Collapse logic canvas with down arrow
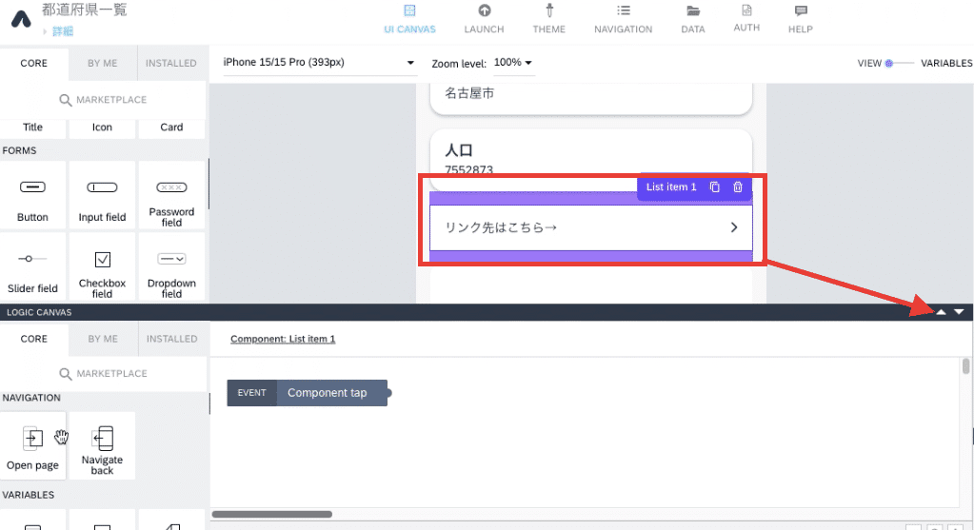Image resolution: width=974 pixels, height=530 pixels. (x=959, y=312)
